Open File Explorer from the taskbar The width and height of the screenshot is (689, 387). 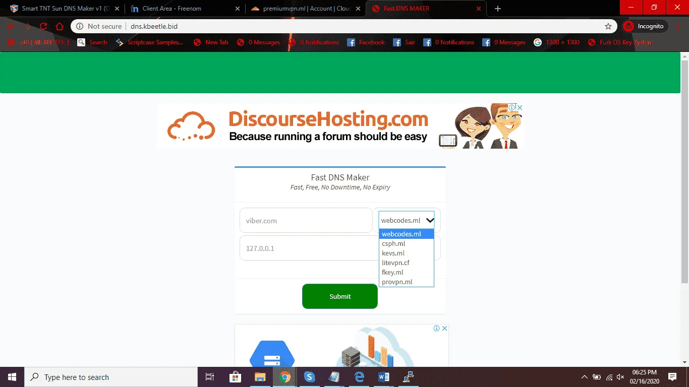click(260, 377)
